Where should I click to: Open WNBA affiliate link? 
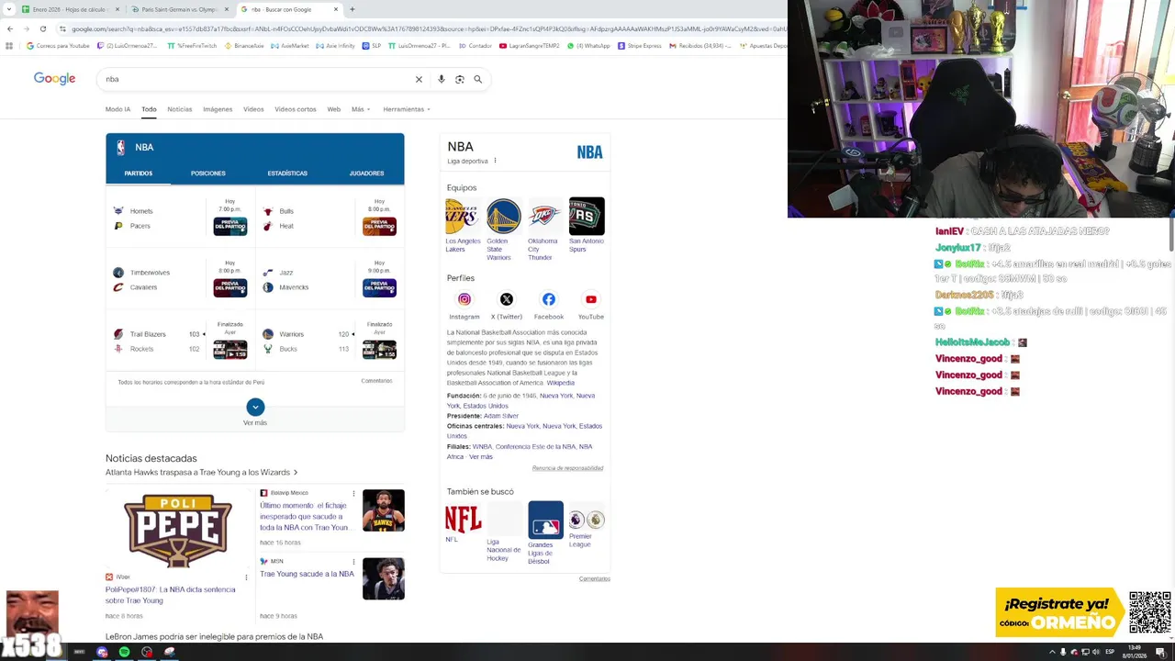pos(482,446)
